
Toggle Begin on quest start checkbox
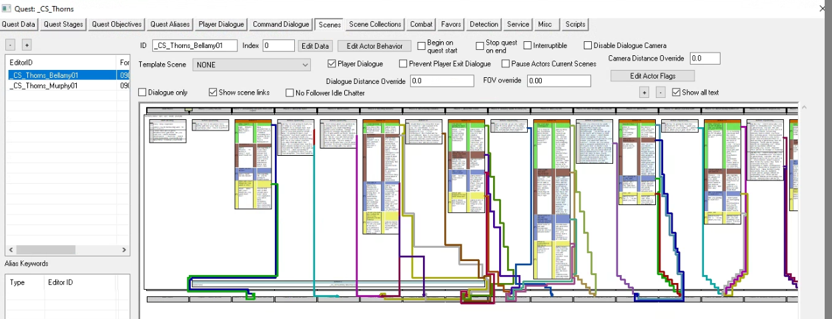click(x=422, y=46)
